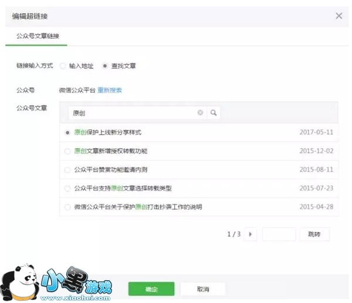The width and height of the screenshot is (352, 303).
Task: Click the article search field containing 原创
Action: click(x=137, y=113)
